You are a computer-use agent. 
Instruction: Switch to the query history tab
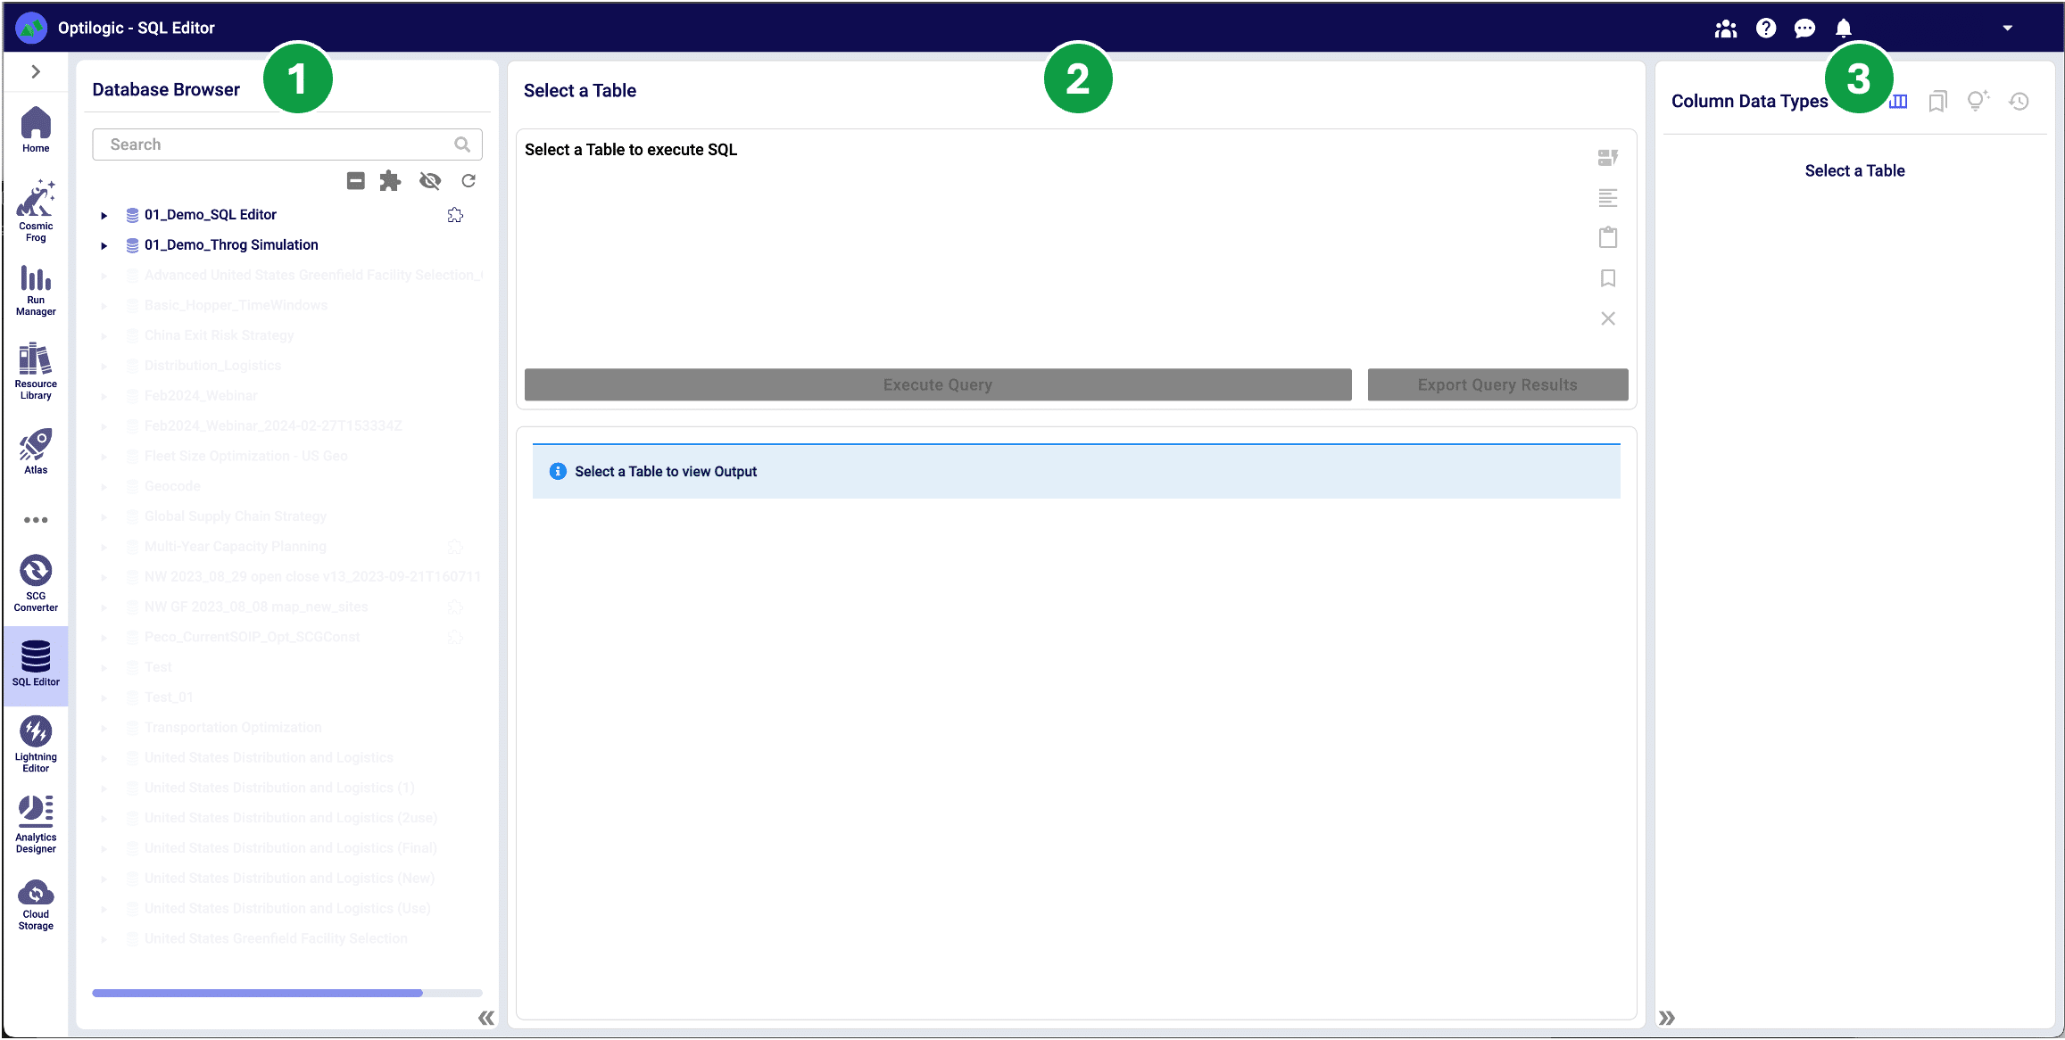click(x=2019, y=102)
